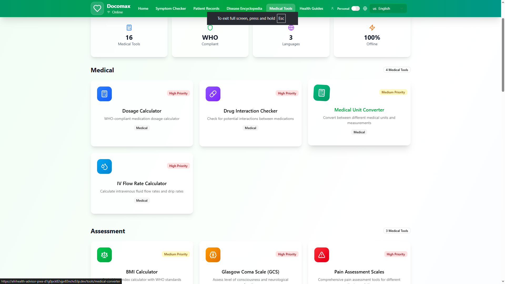
Task: Select the Medical Tools nav tab
Action: pyautogui.click(x=281, y=8)
